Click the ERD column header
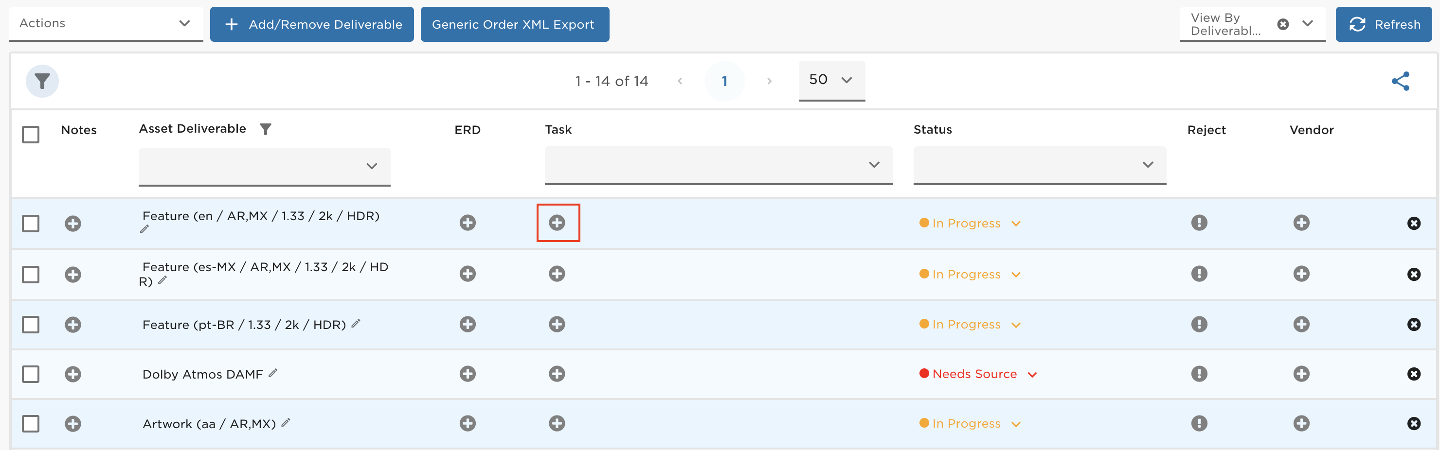1440x450 pixels. tap(468, 130)
